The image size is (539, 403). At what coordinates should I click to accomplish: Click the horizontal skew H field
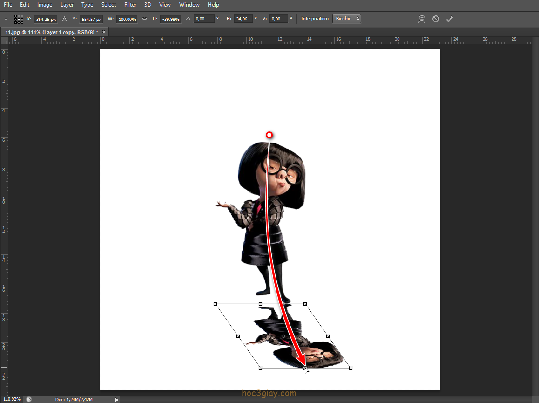243,19
